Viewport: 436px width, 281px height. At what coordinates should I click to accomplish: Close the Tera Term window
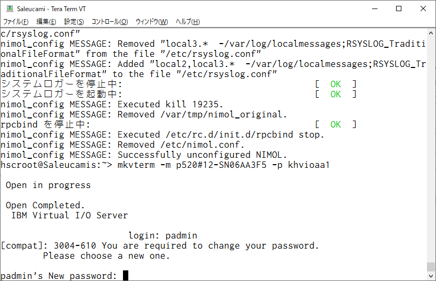tap(423, 8)
